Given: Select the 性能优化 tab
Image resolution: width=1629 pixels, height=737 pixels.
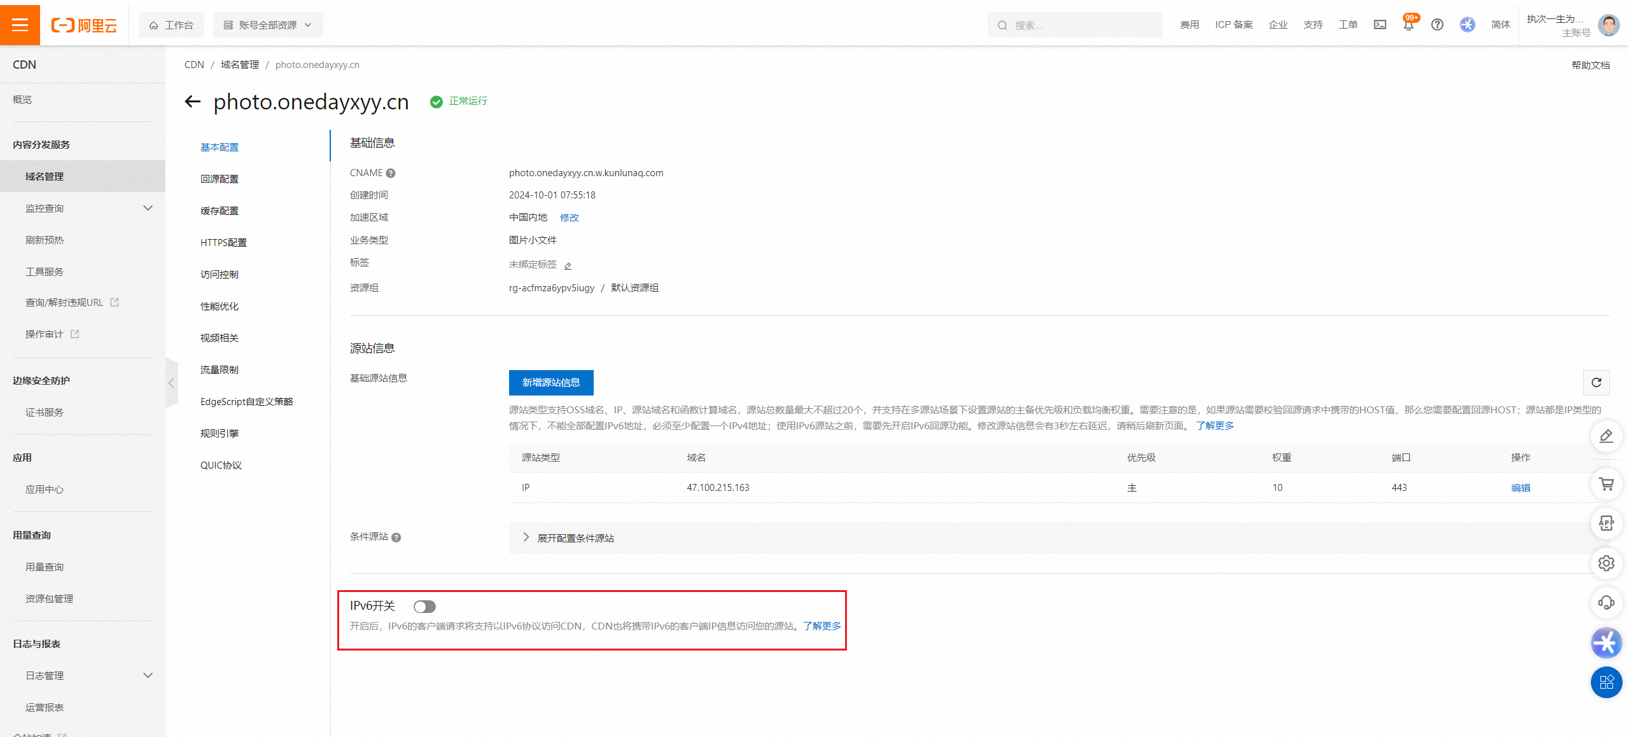Looking at the screenshot, I should 220,306.
